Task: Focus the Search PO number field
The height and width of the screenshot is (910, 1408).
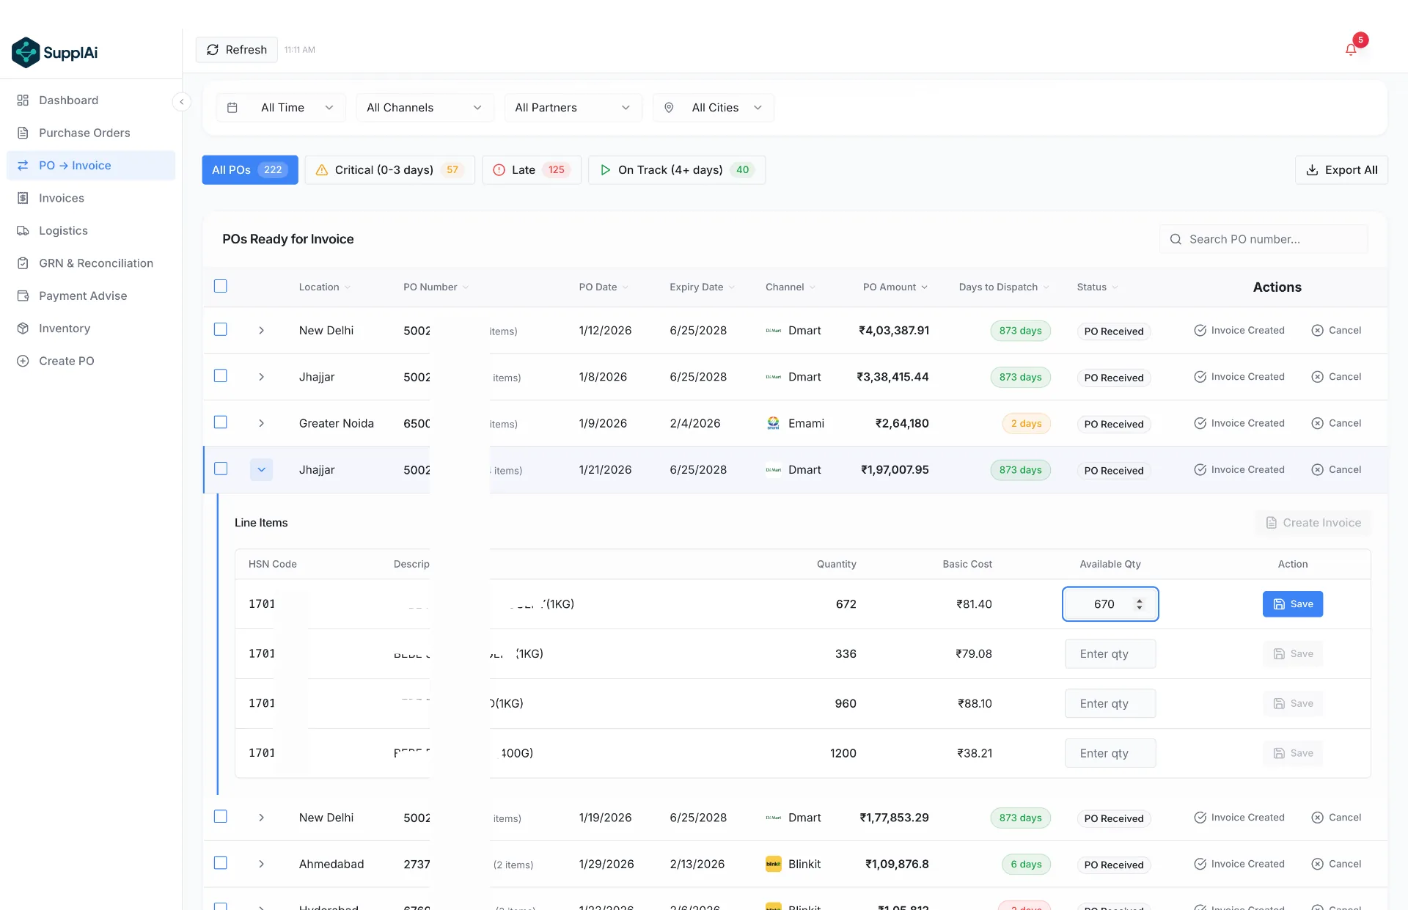Action: click(1264, 239)
